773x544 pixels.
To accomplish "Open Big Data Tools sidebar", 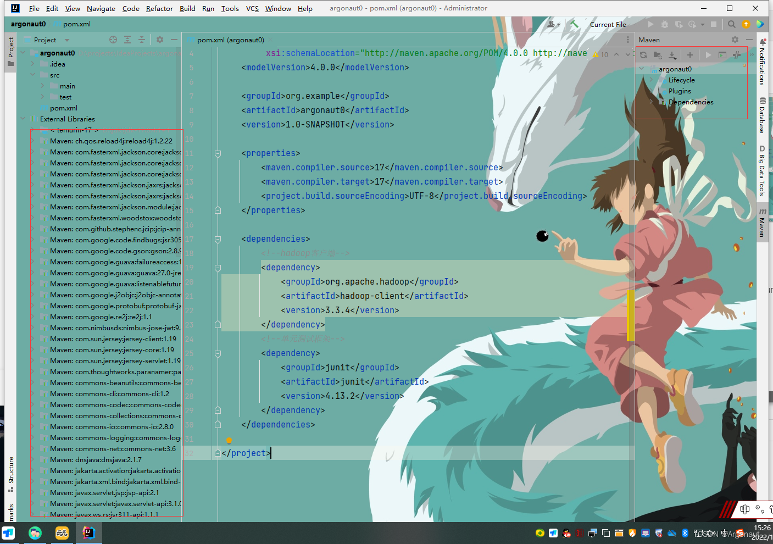I will coord(763,171).
